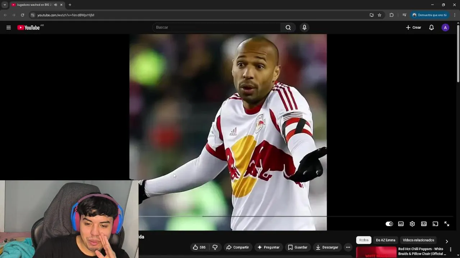This screenshot has height=258, width=460.
Task: Click the address bar URL
Action: point(66,15)
